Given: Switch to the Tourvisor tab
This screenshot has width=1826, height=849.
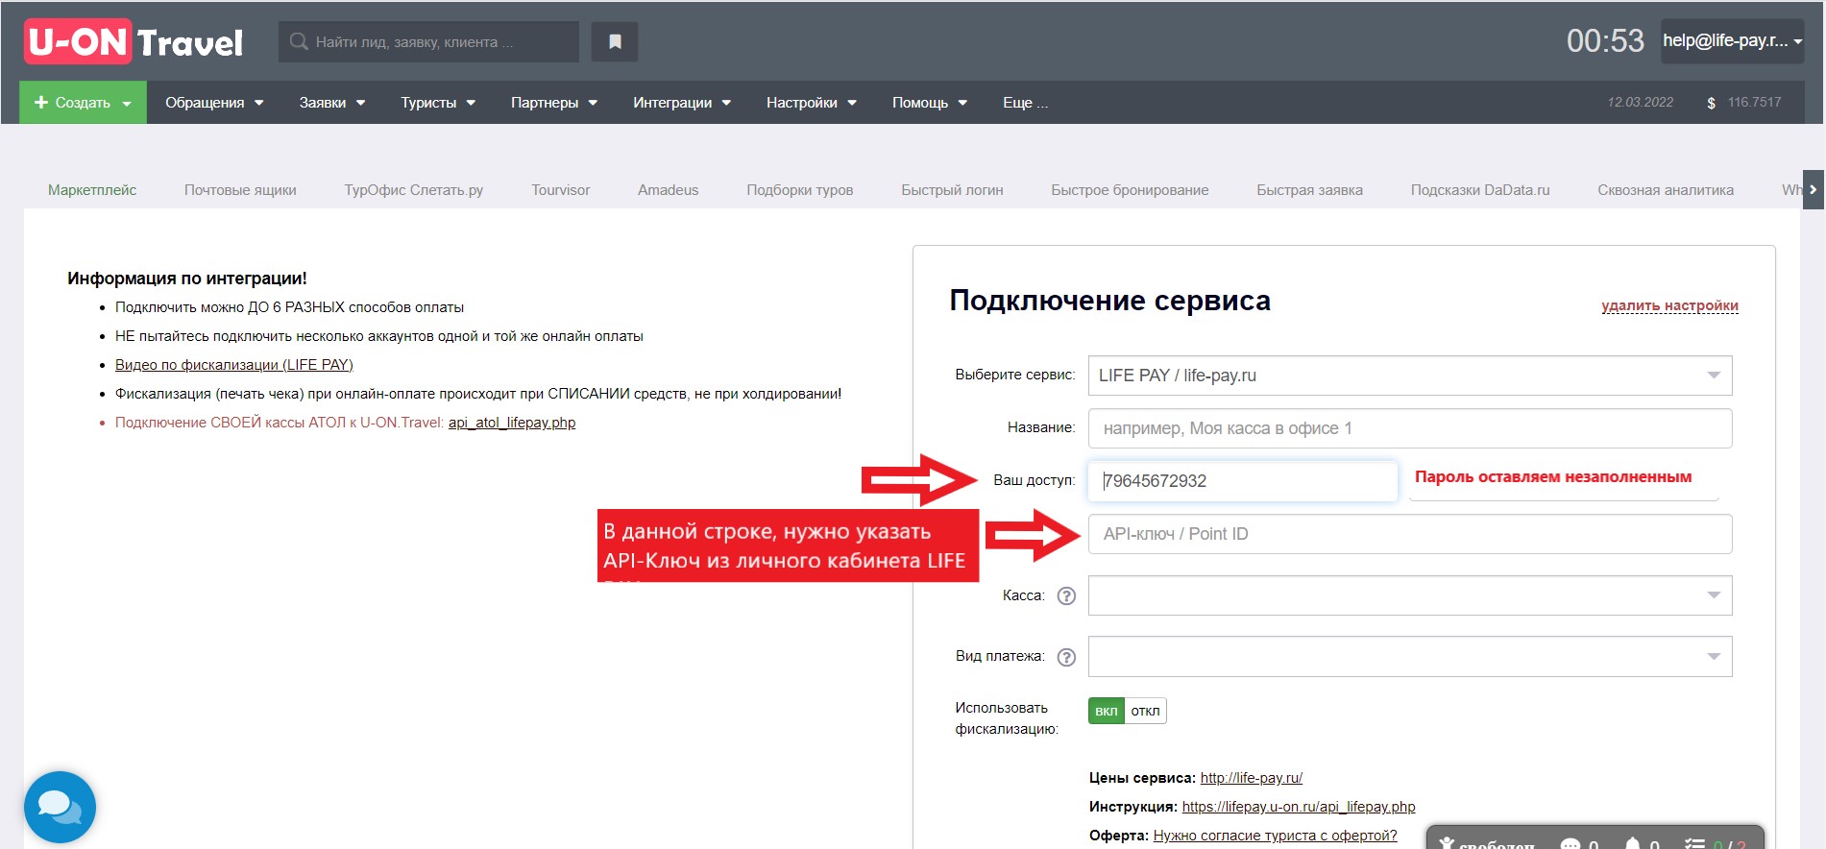Looking at the screenshot, I should (561, 190).
